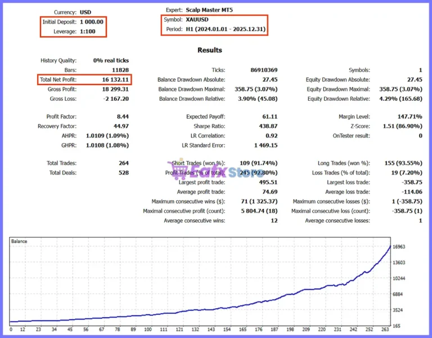Screen dimensions: 432x338
Task: Select Largest profit trade value 495.51
Action: point(268,183)
